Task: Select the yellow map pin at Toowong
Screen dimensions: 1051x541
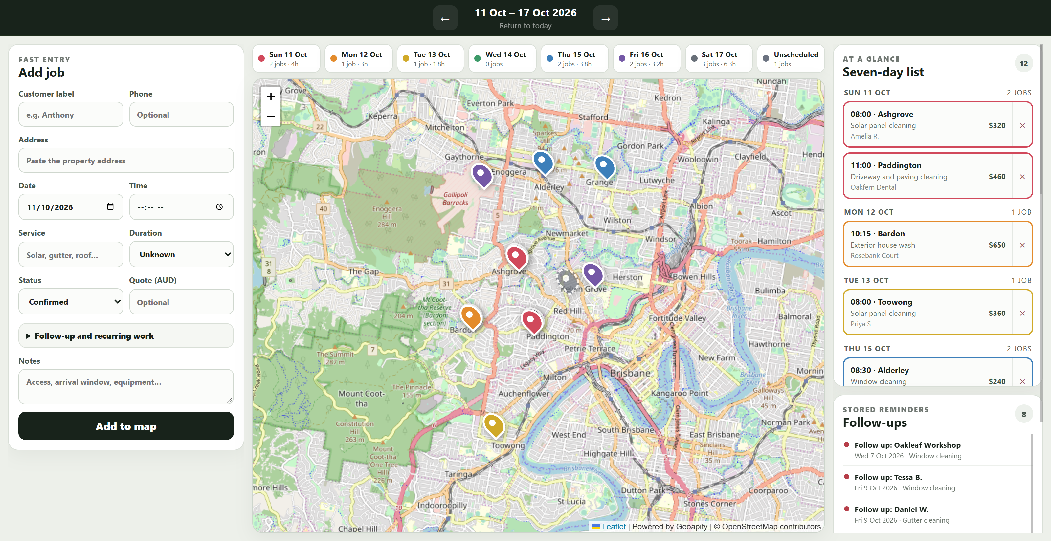Action: point(493,426)
